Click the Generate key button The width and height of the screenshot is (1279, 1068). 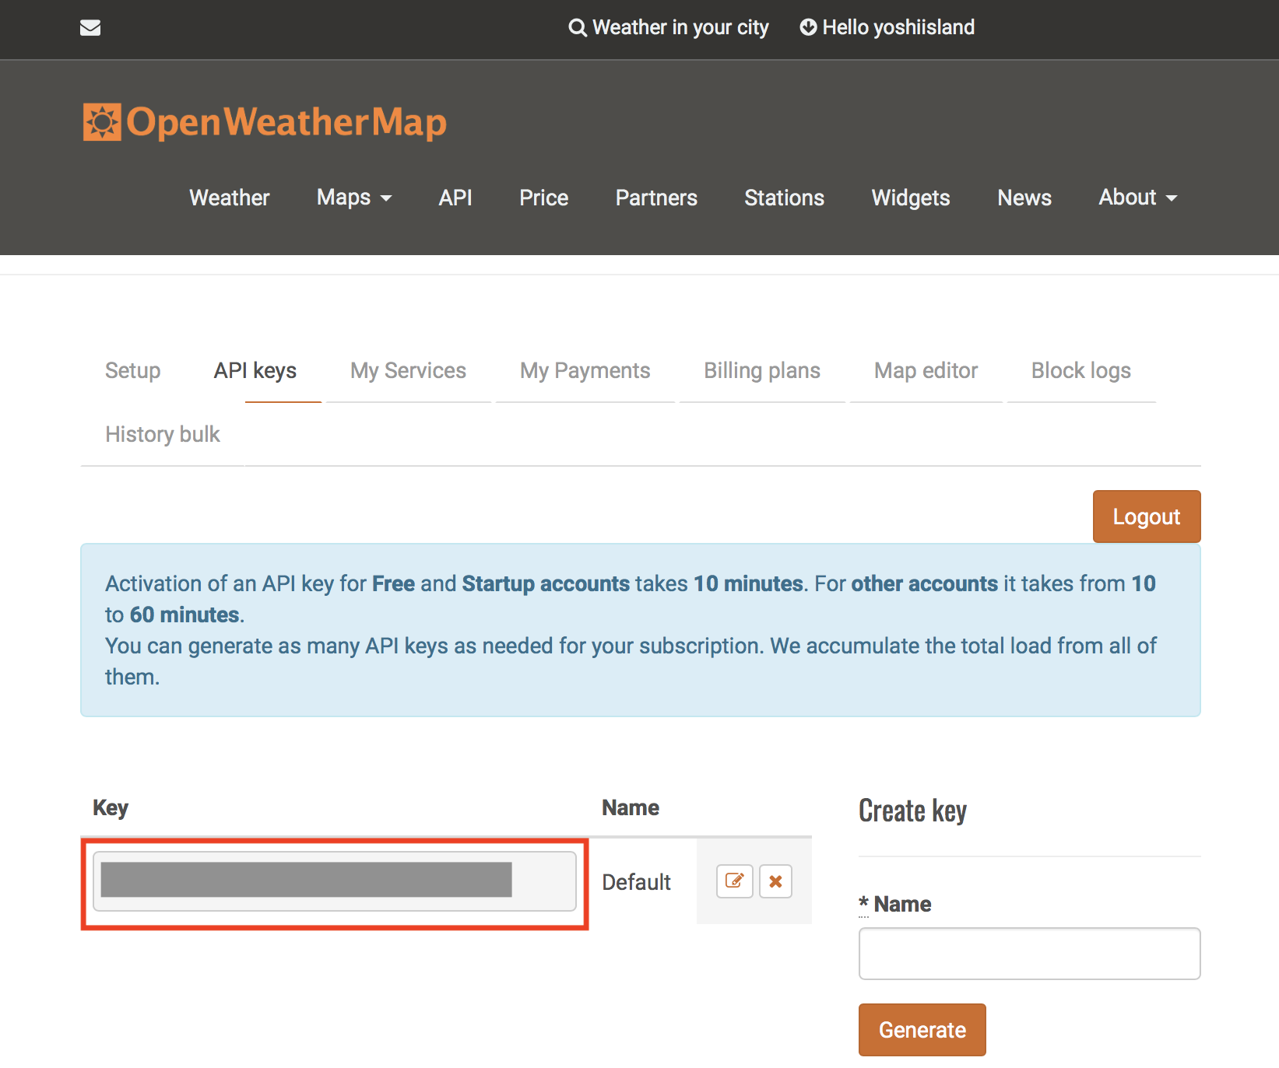pyautogui.click(x=922, y=1030)
